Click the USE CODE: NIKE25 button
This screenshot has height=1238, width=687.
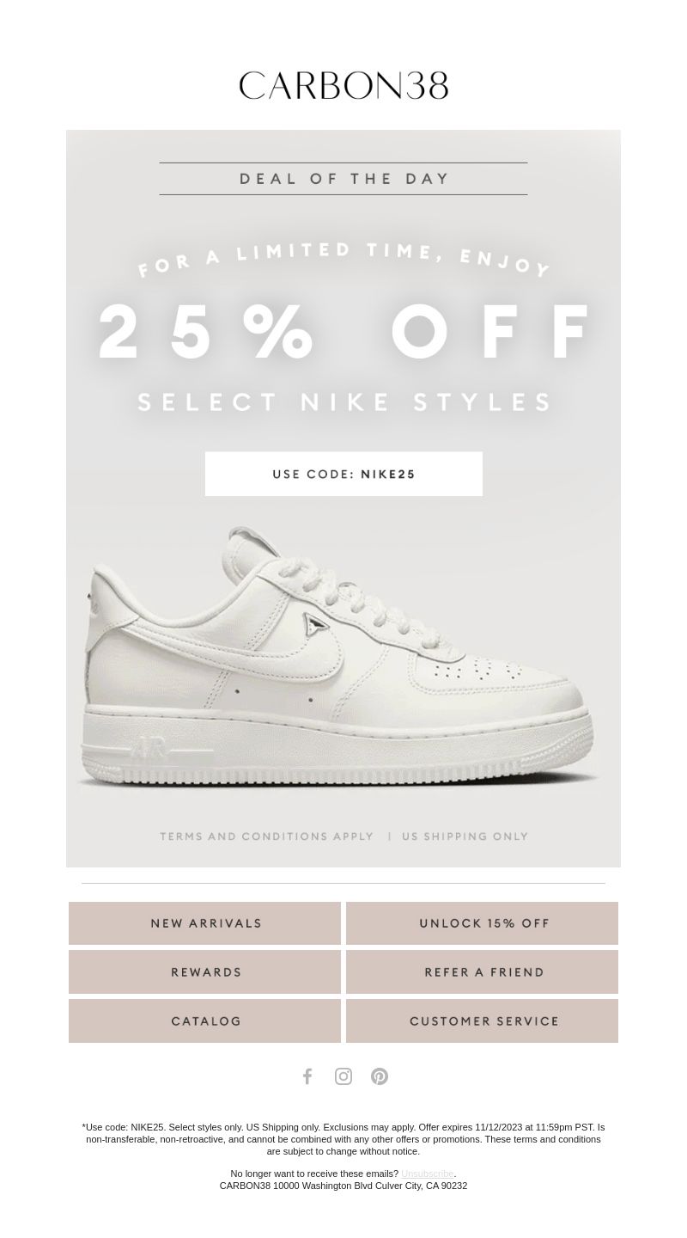(x=343, y=474)
